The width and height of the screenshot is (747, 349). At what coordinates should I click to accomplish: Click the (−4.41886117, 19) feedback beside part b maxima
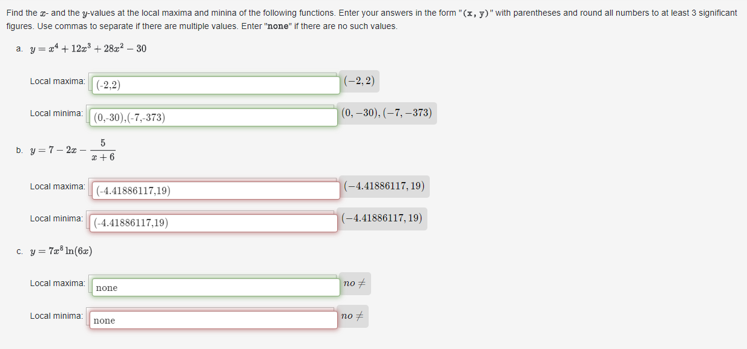click(x=385, y=186)
